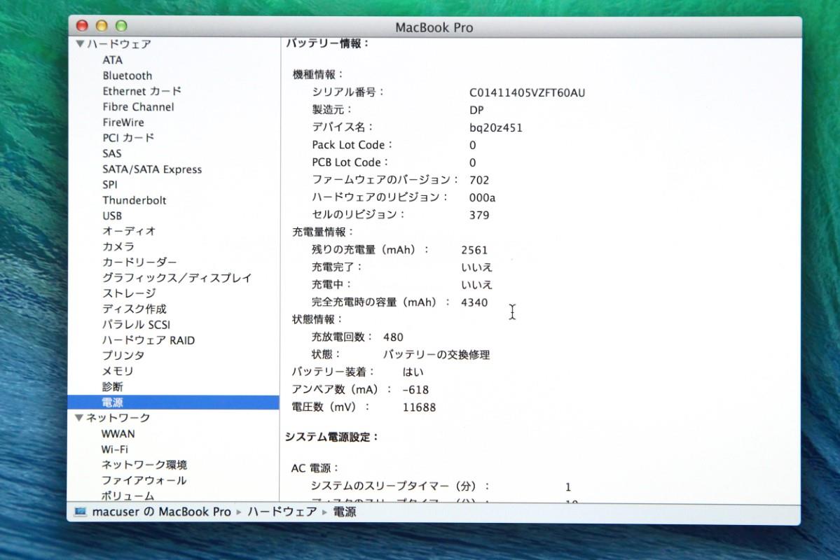Click the remaining charge value 2561
This screenshot has height=560, width=840.
click(x=474, y=250)
